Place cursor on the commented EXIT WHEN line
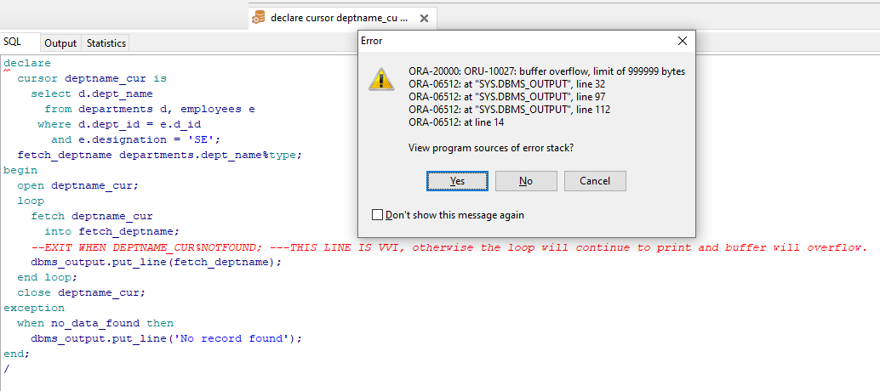Image resolution: width=880 pixels, height=391 pixels. tap(170, 247)
